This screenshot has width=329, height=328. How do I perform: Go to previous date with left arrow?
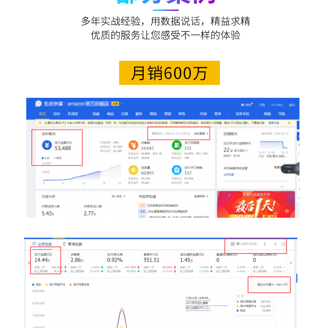[265, 244]
